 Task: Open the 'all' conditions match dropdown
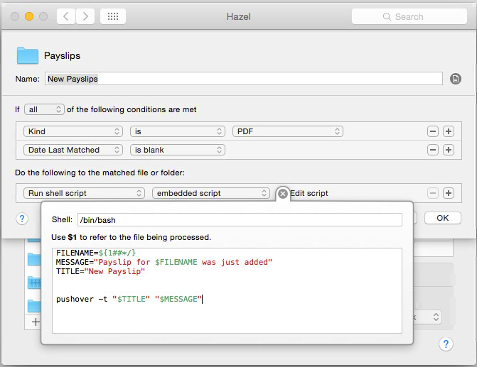click(x=43, y=109)
